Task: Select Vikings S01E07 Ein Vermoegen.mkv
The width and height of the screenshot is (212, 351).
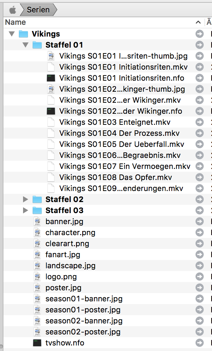Action: click(x=125, y=166)
